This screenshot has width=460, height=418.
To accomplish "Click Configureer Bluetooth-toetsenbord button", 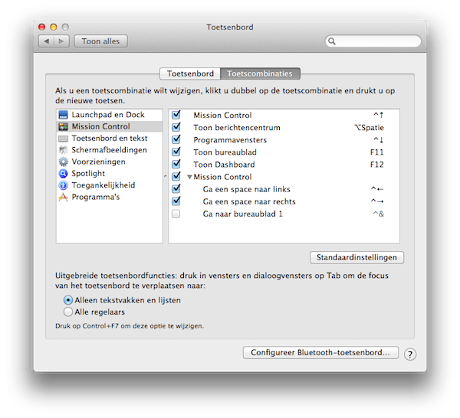I will (320, 352).
